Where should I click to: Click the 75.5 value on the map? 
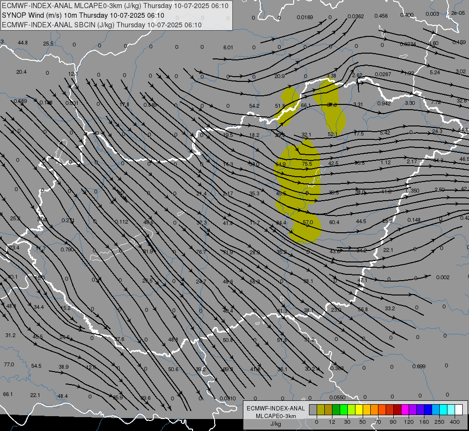pyautogui.click(x=307, y=164)
